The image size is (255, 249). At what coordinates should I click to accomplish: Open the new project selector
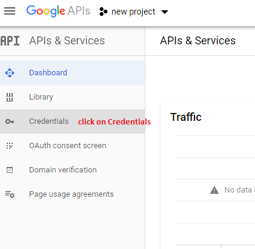click(x=134, y=12)
